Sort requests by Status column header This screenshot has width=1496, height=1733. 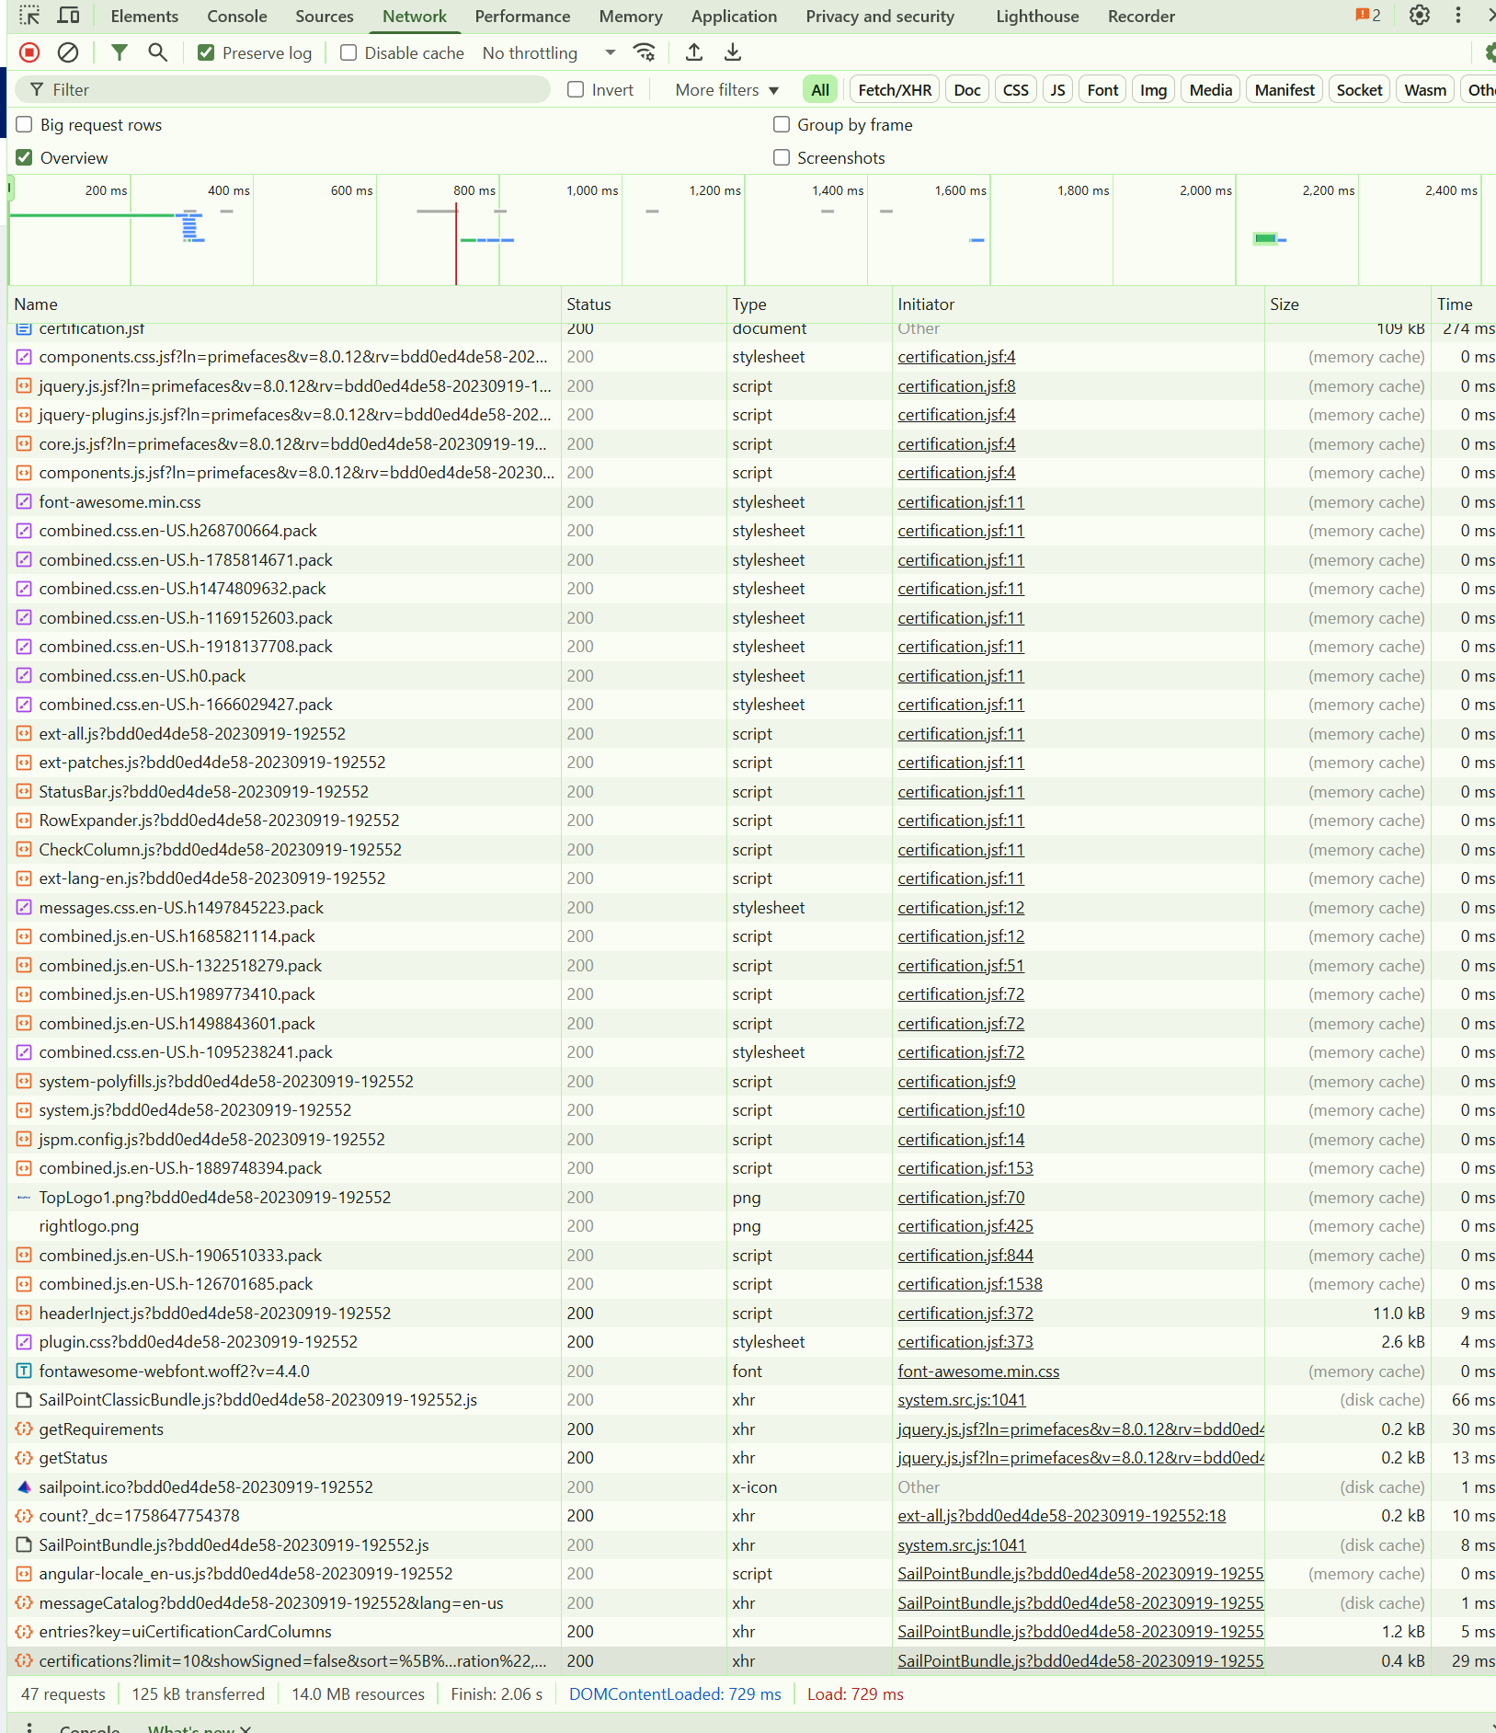644,304
